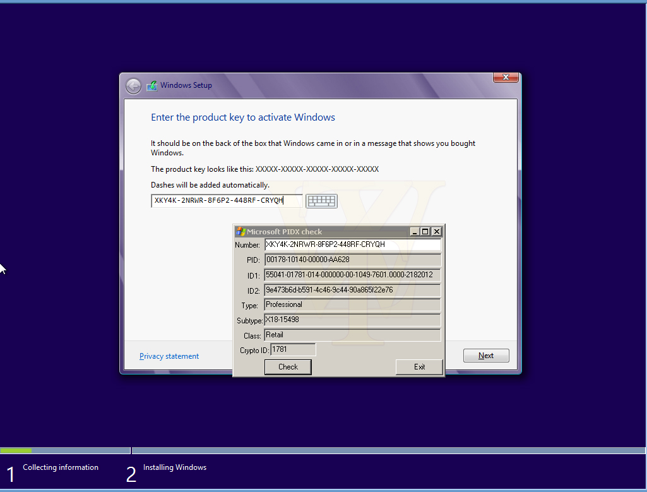The height and width of the screenshot is (492, 647).
Task: Click the setup progress bar
Action: point(323,450)
